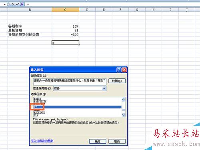Select RECEIVED in the function list

click(77, 113)
